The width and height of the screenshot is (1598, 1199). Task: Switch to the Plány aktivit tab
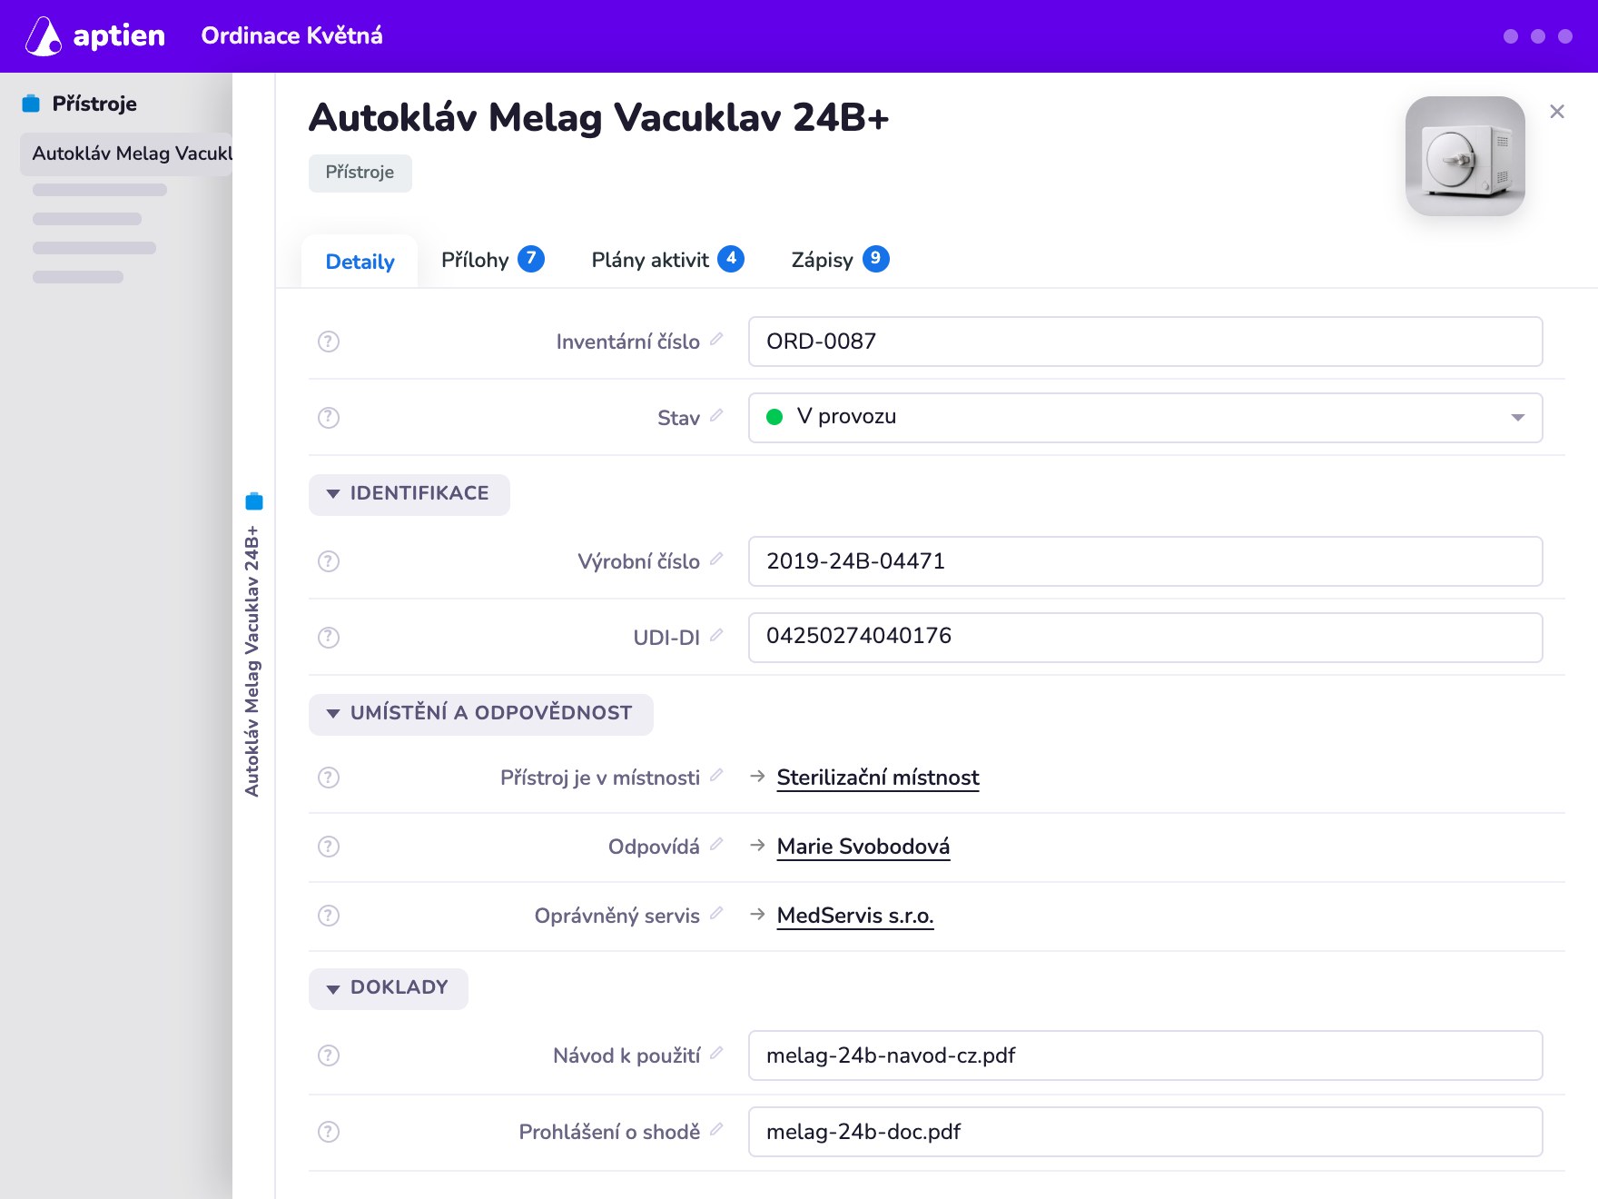pos(667,260)
